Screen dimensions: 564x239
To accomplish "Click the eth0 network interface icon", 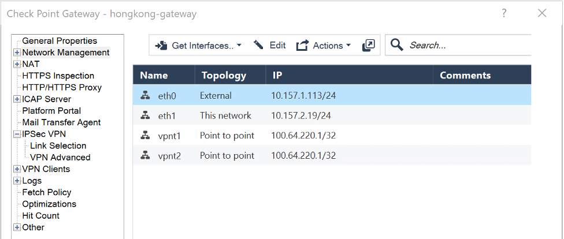I will point(145,96).
